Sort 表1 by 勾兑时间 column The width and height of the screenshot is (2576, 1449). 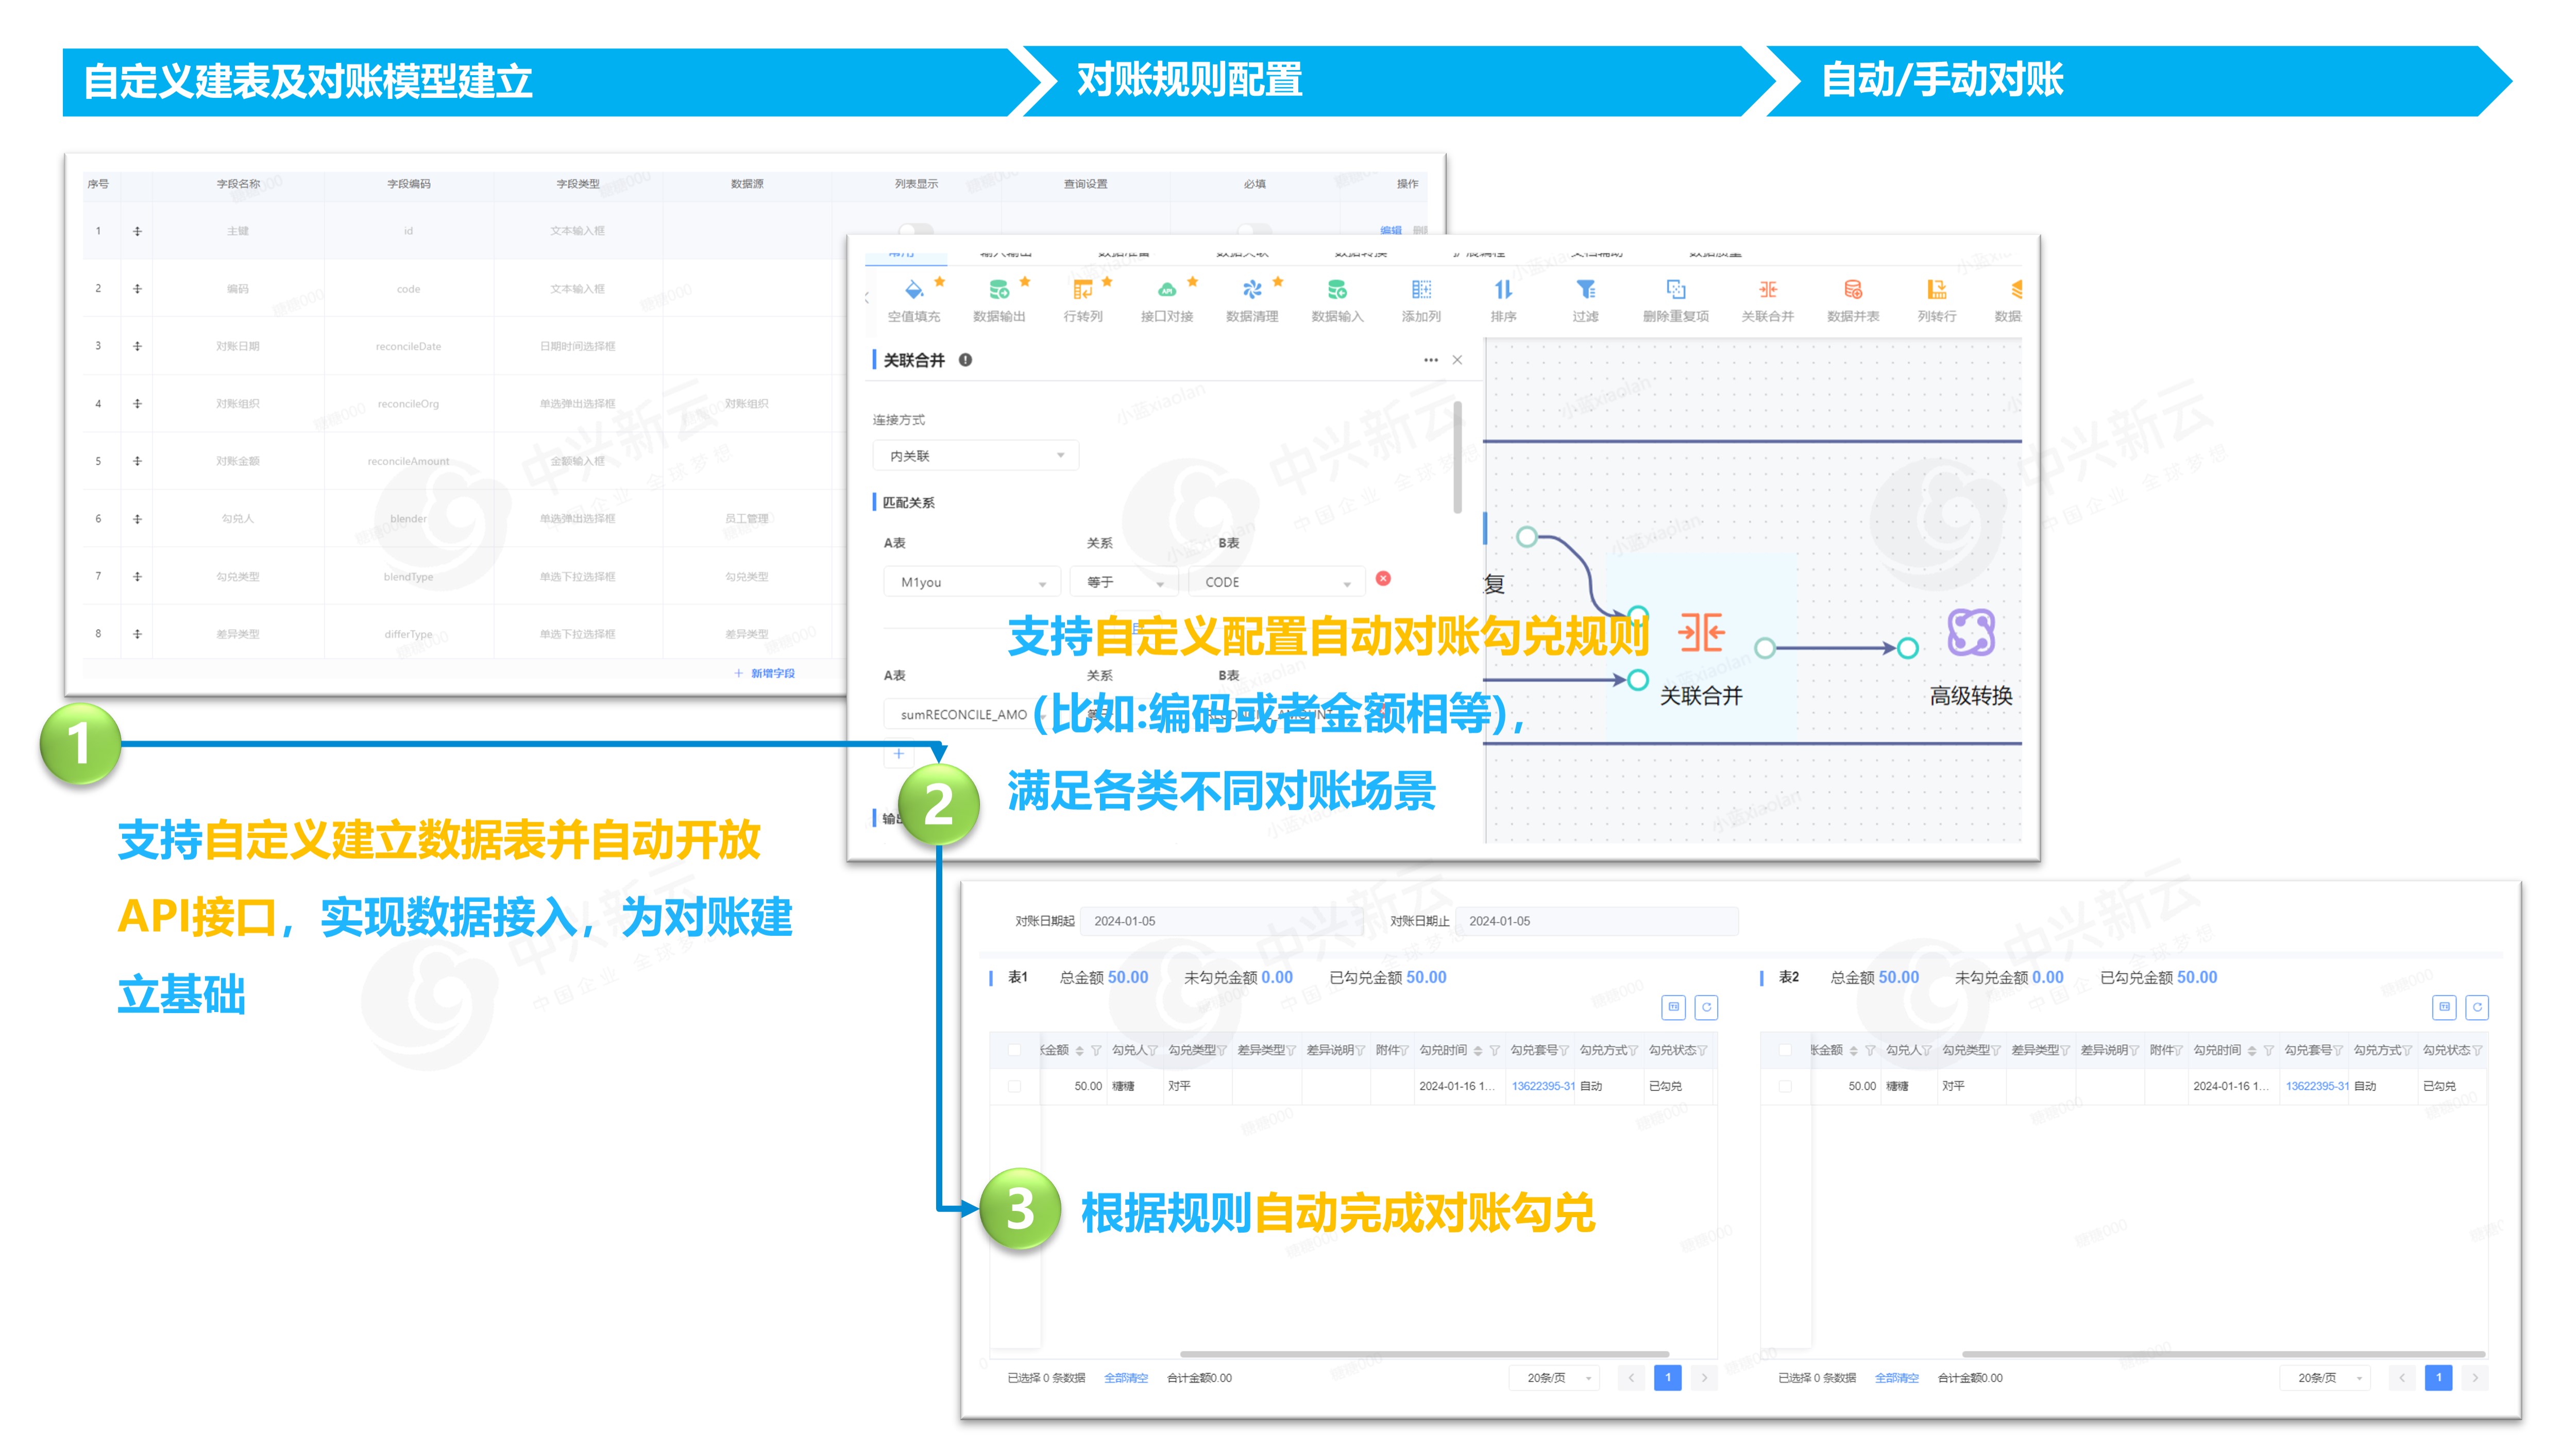tap(1478, 1051)
